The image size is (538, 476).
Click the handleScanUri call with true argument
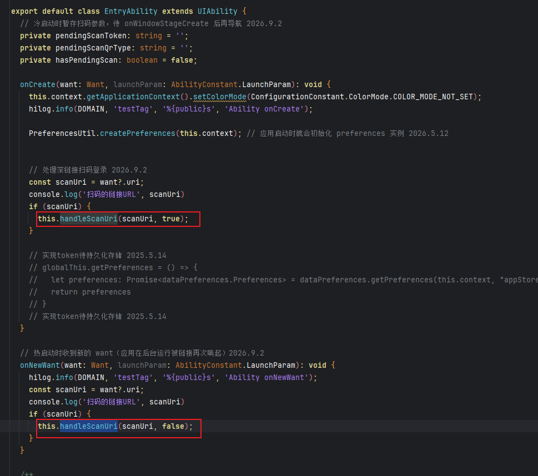[x=113, y=219]
